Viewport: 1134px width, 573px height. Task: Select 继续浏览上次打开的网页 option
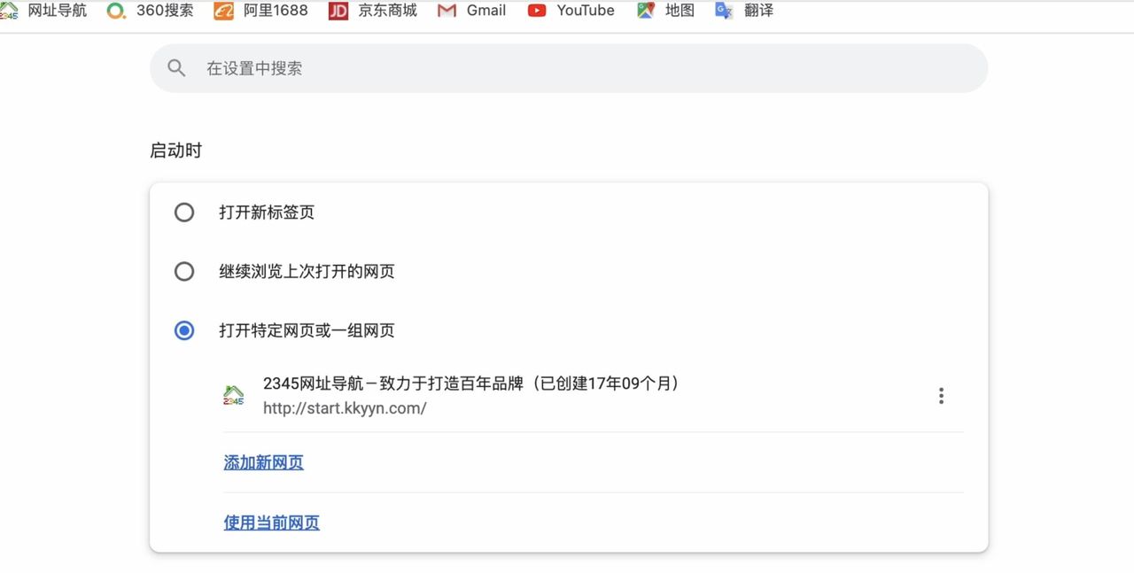coord(183,271)
